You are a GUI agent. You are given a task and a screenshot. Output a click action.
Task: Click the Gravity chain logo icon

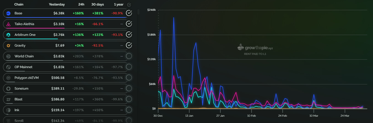coord(9,46)
